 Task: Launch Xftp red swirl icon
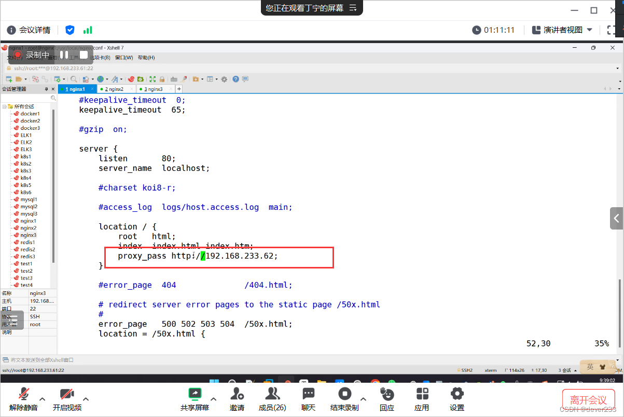click(131, 79)
